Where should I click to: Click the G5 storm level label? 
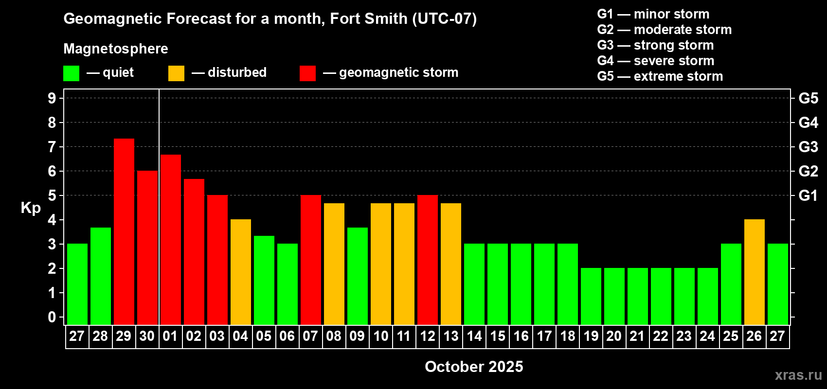(x=808, y=98)
